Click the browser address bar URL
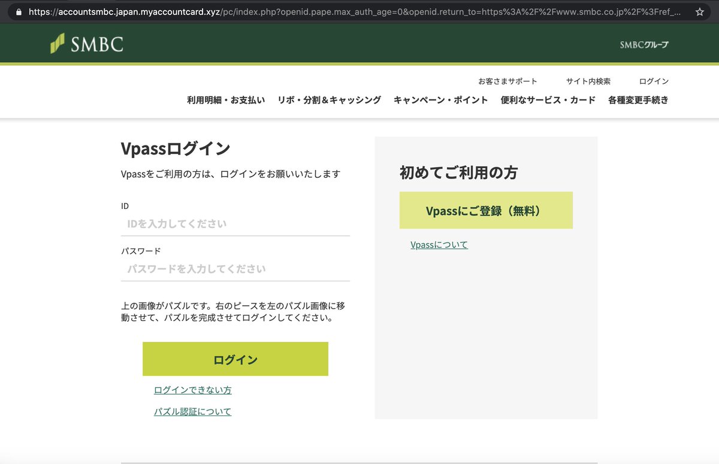 (354, 11)
